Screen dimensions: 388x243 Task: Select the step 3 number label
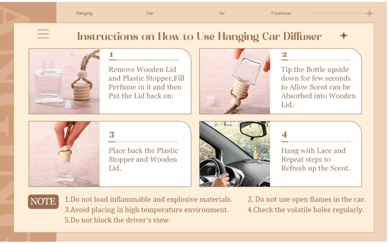point(112,135)
